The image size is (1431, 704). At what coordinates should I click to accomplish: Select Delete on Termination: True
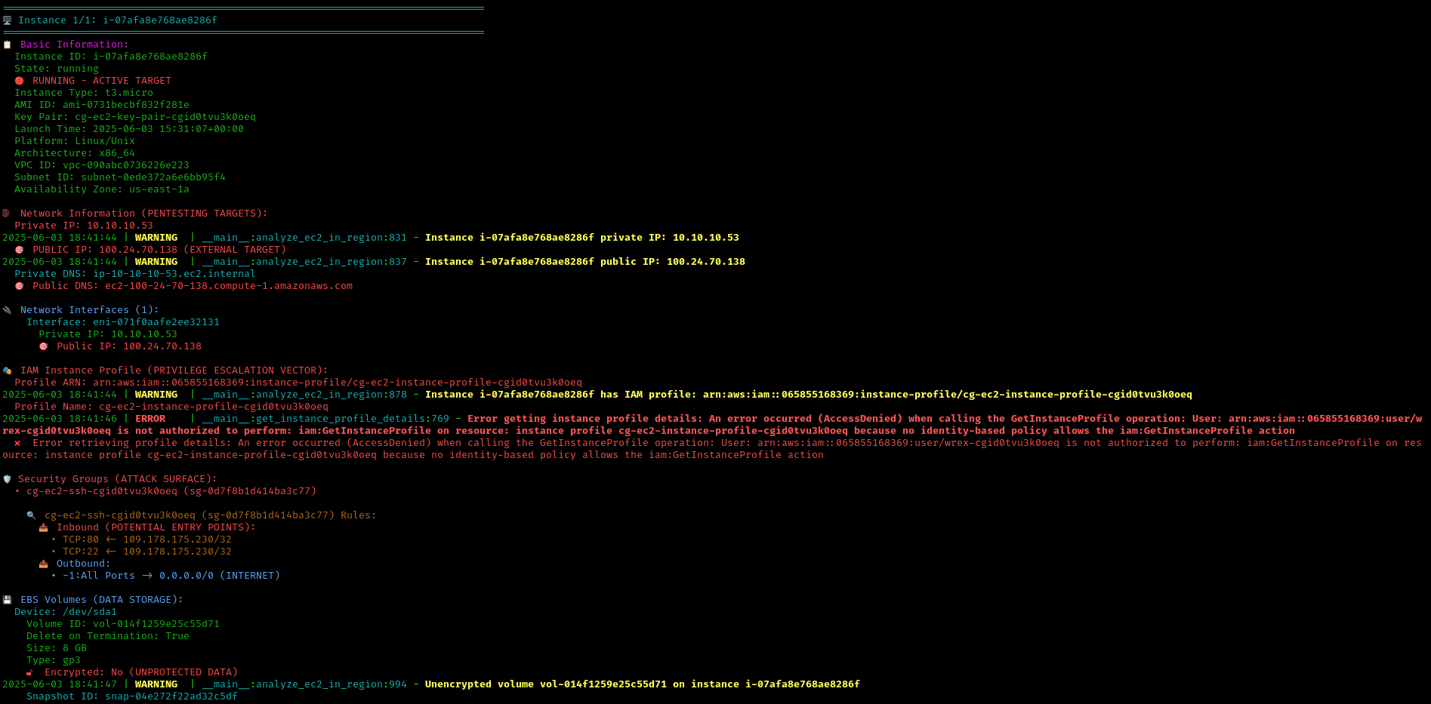click(108, 636)
